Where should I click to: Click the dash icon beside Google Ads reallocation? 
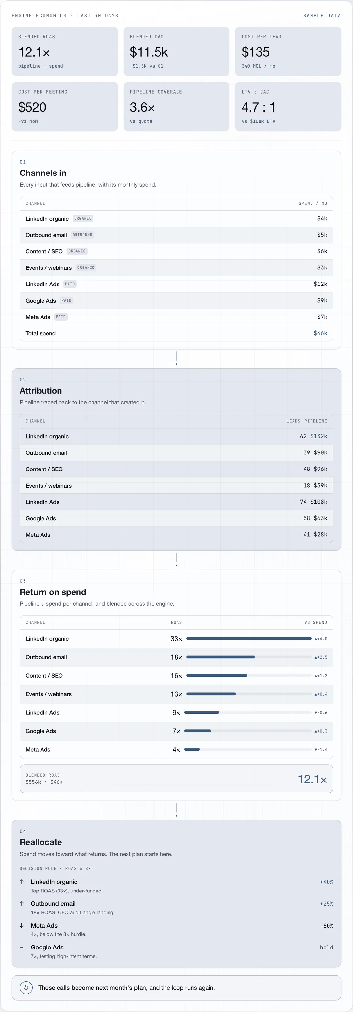pyautogui.click(x=22, y=947)
